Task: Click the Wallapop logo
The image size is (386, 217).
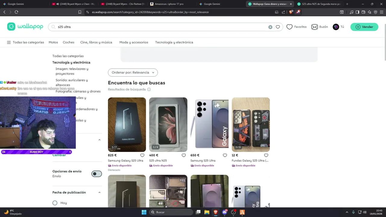Action: pyautogui.click(x=25, y=27)
